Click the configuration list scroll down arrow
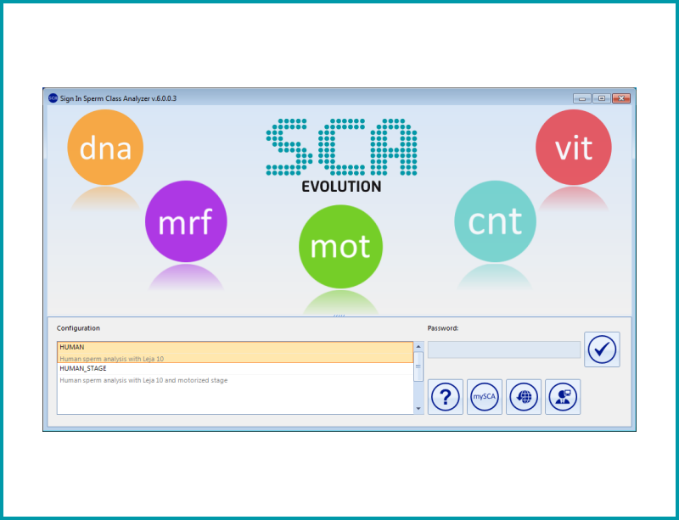Viewport: 679px width, 520px height. tap(418, 409)
